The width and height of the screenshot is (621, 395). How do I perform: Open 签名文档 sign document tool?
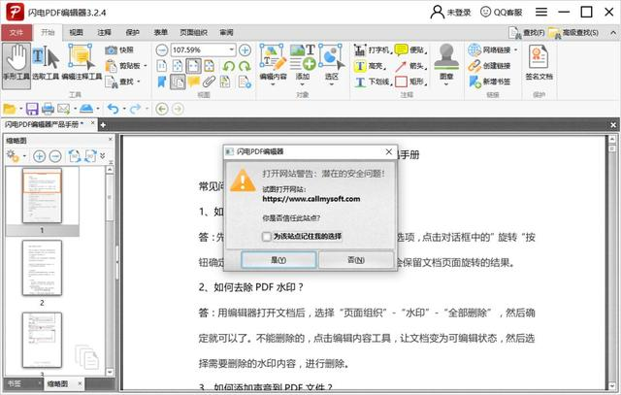click(539, 62)
